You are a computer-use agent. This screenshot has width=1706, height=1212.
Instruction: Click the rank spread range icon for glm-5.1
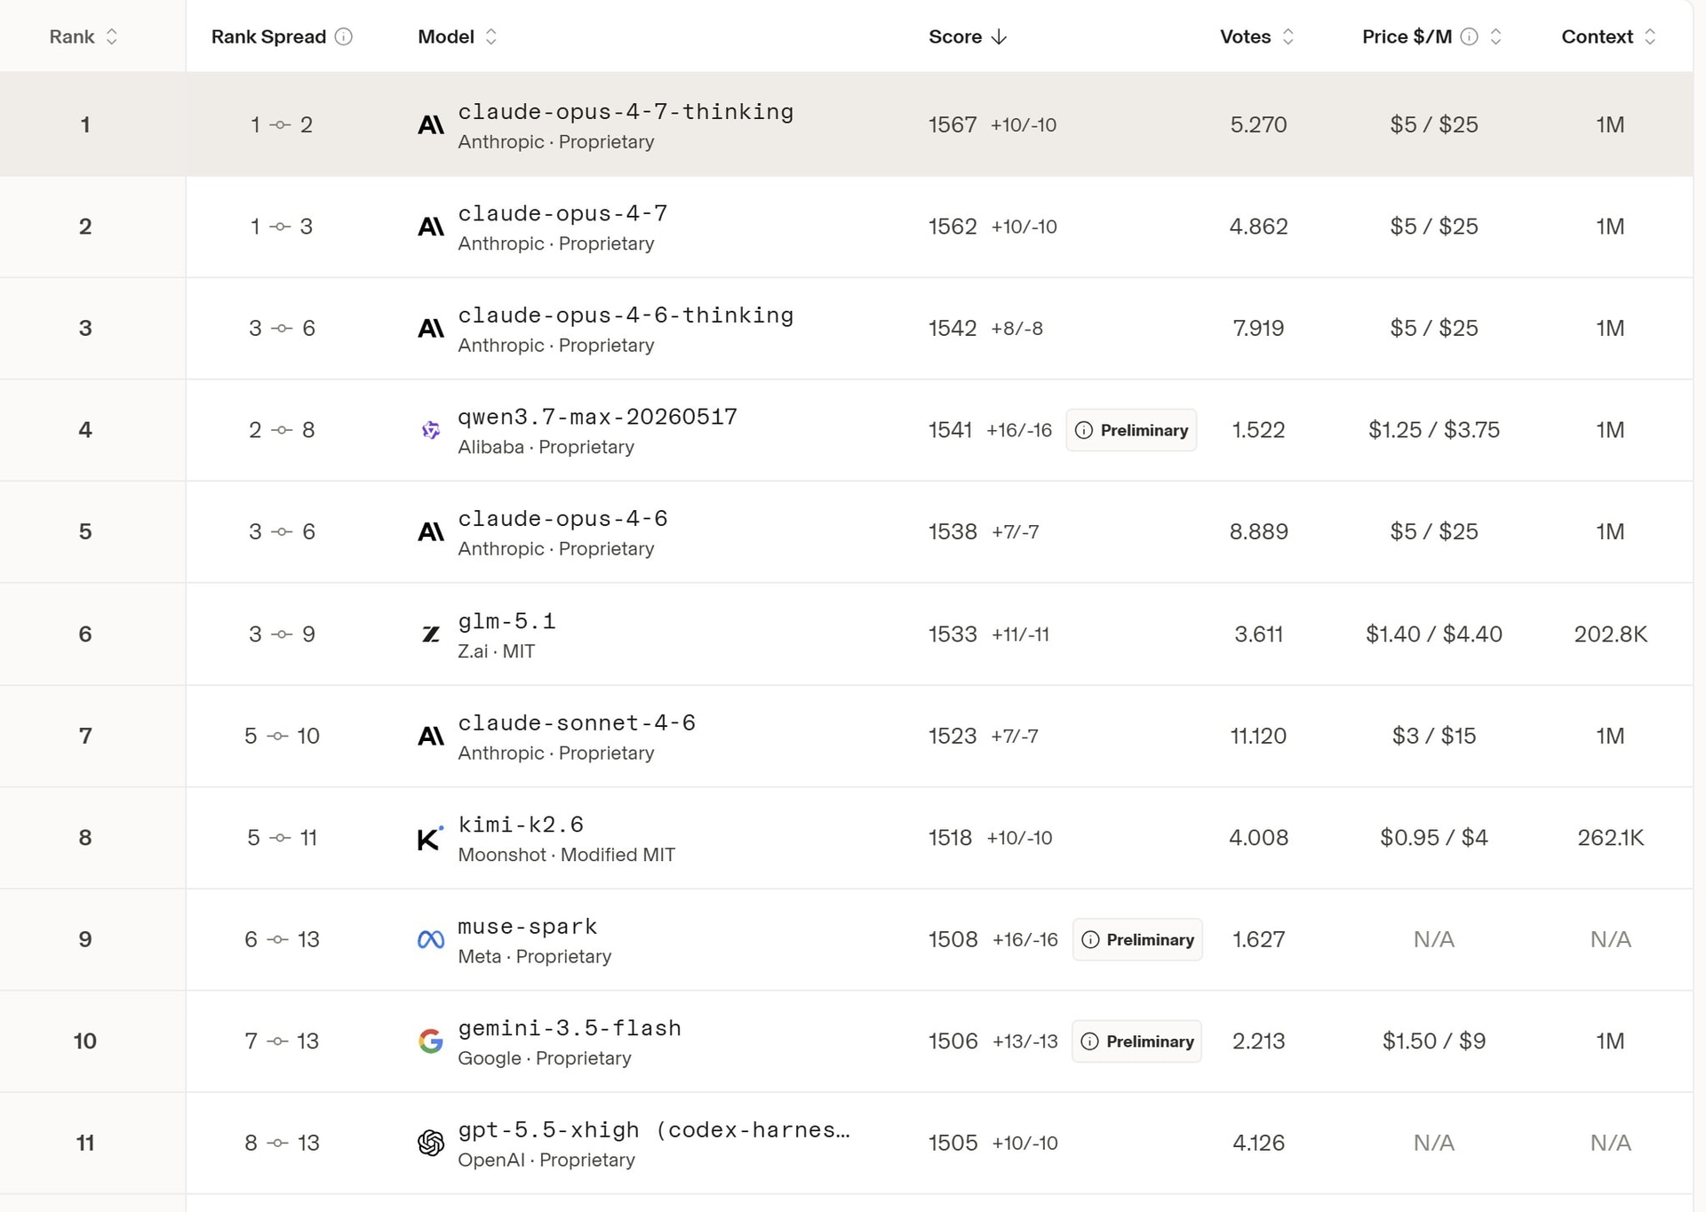pos(282,634)
